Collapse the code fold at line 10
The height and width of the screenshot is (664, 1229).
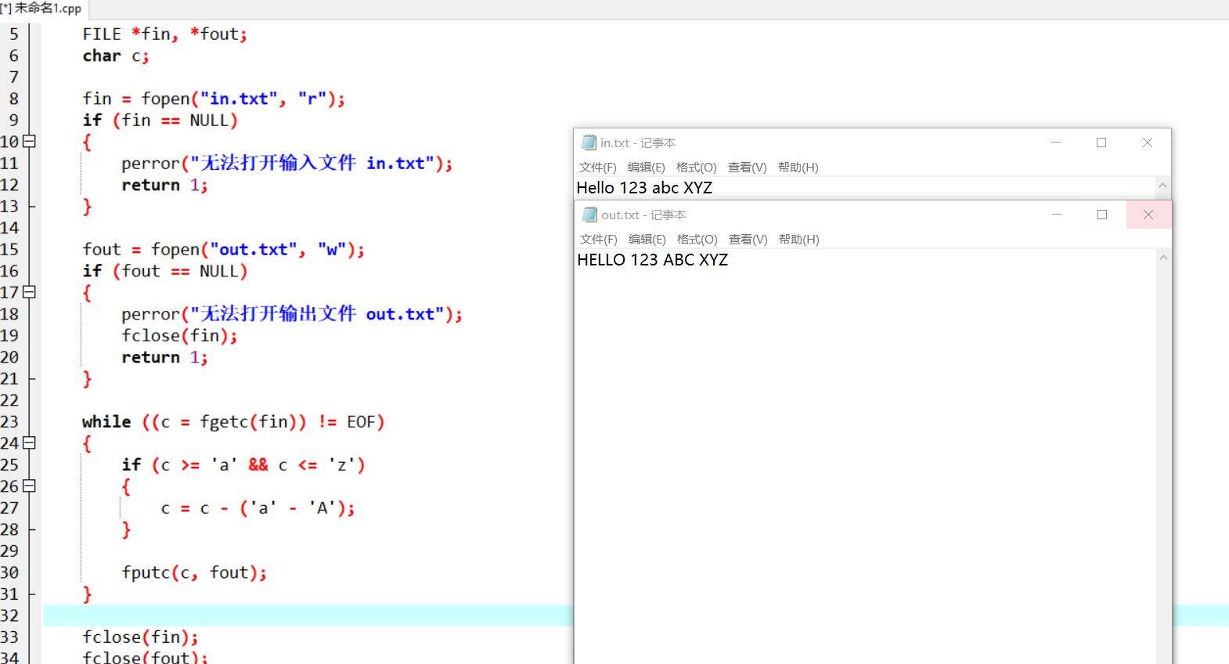30,142
